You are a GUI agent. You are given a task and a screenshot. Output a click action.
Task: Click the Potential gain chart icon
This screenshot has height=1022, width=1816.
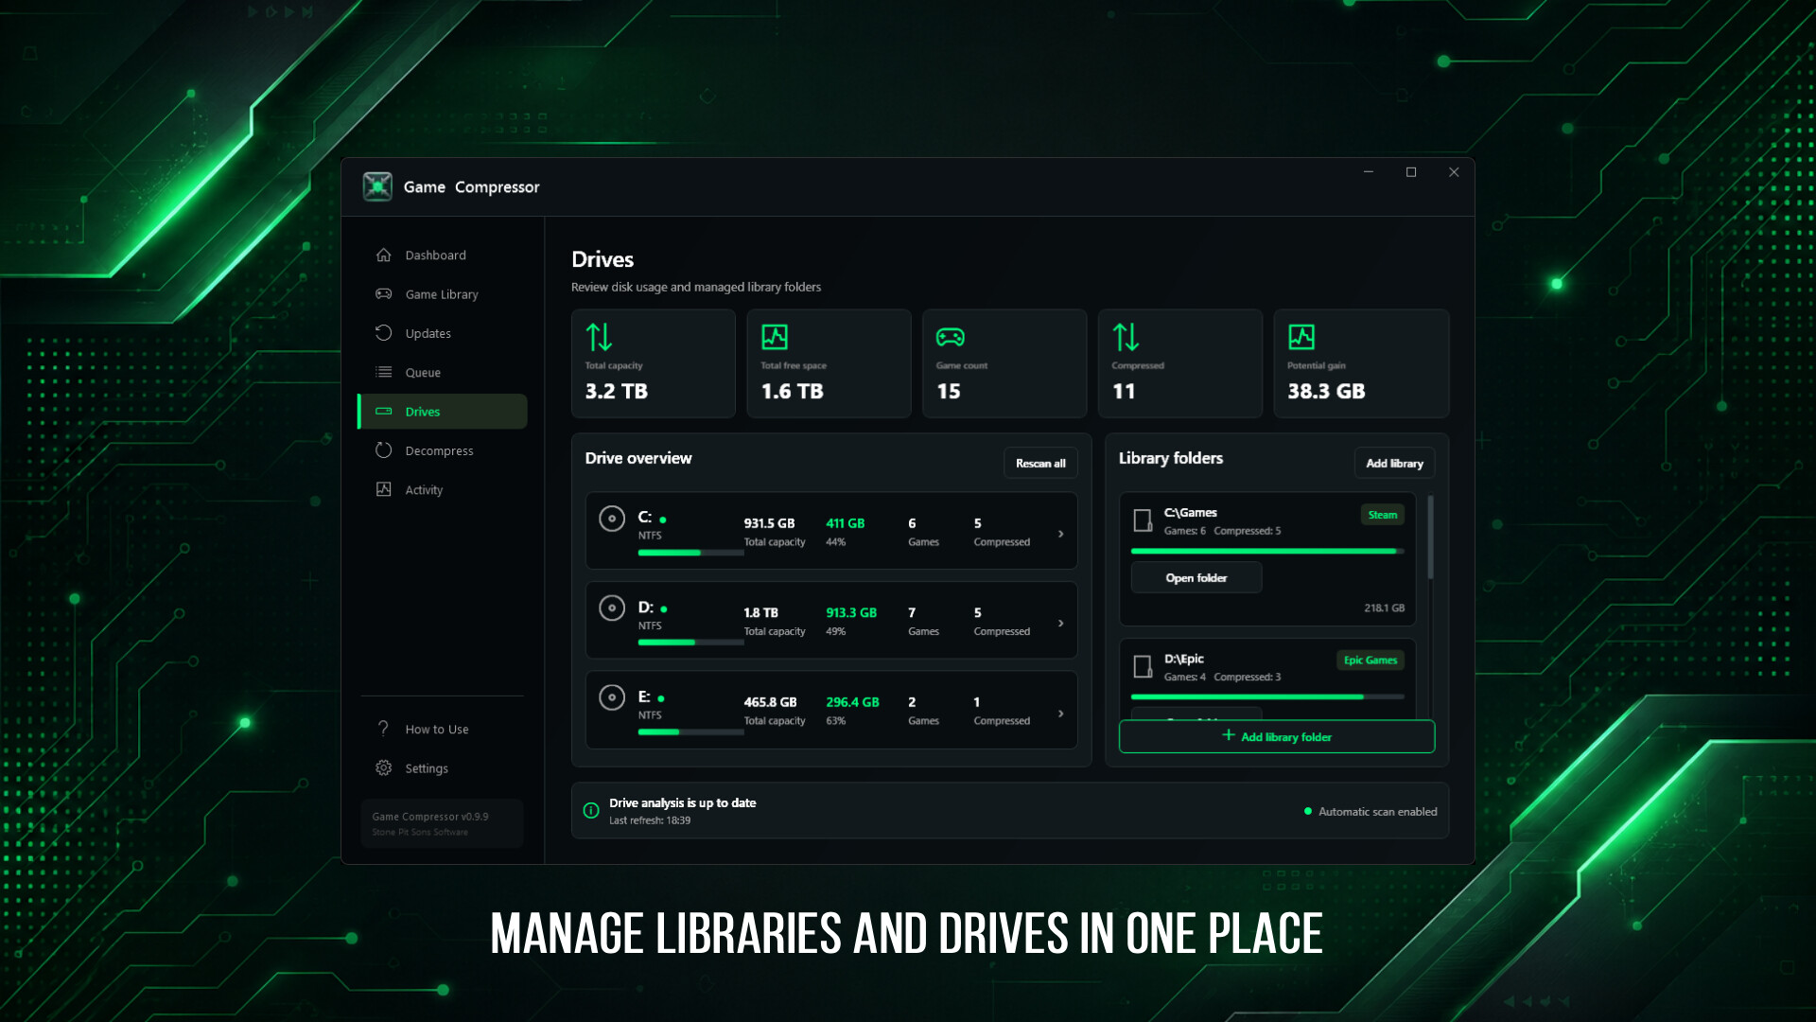pyautogui.click(x=1301, y=337)
